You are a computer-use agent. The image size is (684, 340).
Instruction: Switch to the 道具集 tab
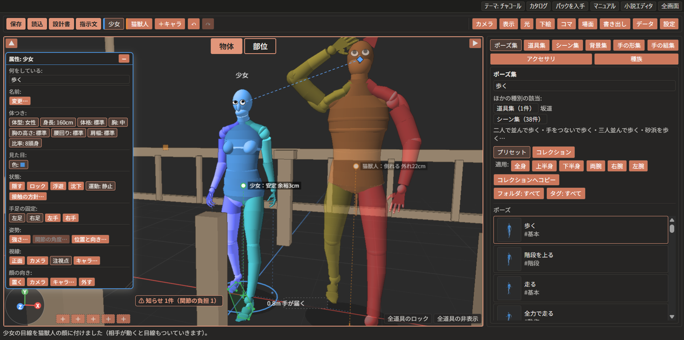click(537, 45)
